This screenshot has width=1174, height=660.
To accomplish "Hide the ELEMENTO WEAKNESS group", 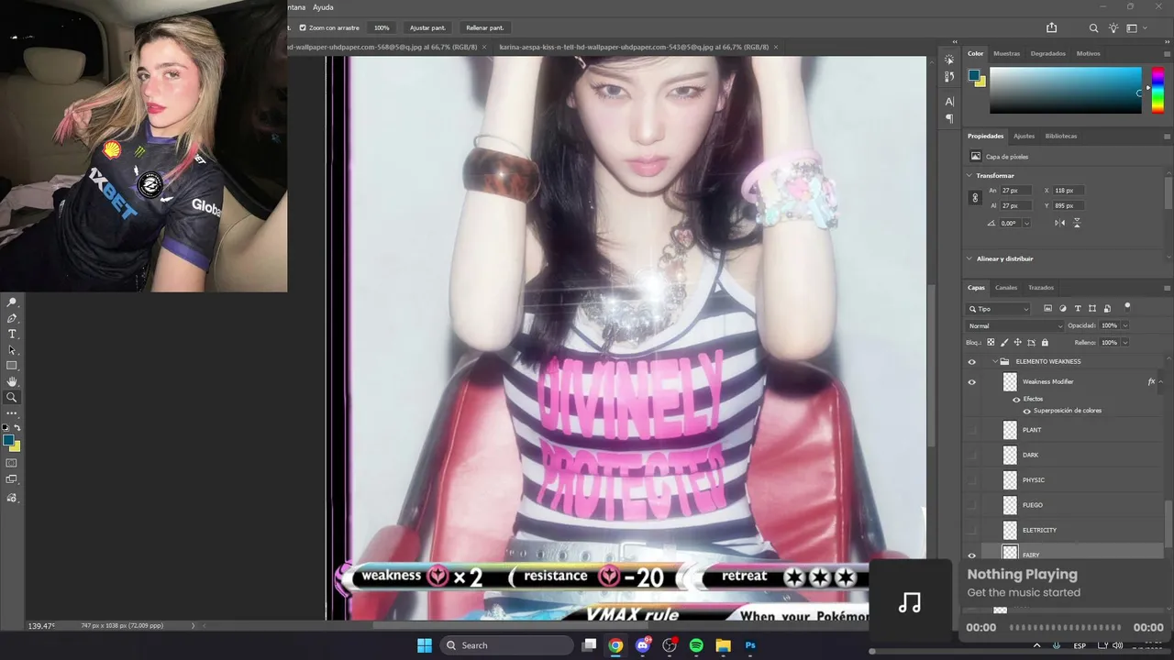I will click(x=972, y=361).
